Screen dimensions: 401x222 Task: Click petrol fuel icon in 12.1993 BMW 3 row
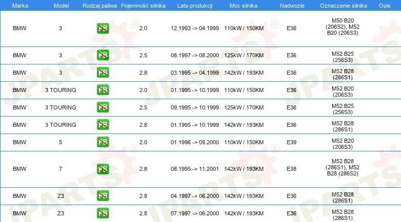click(x=103, y=28)
